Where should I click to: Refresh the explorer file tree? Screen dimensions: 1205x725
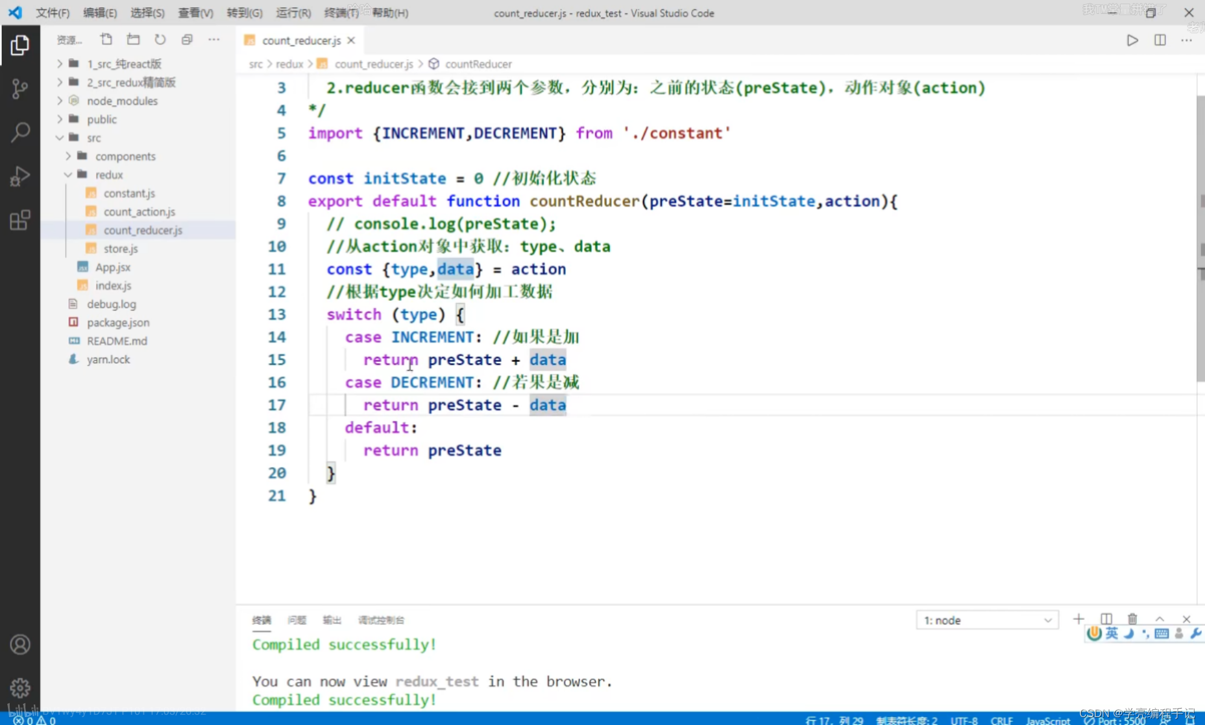[x=160, y=39]
